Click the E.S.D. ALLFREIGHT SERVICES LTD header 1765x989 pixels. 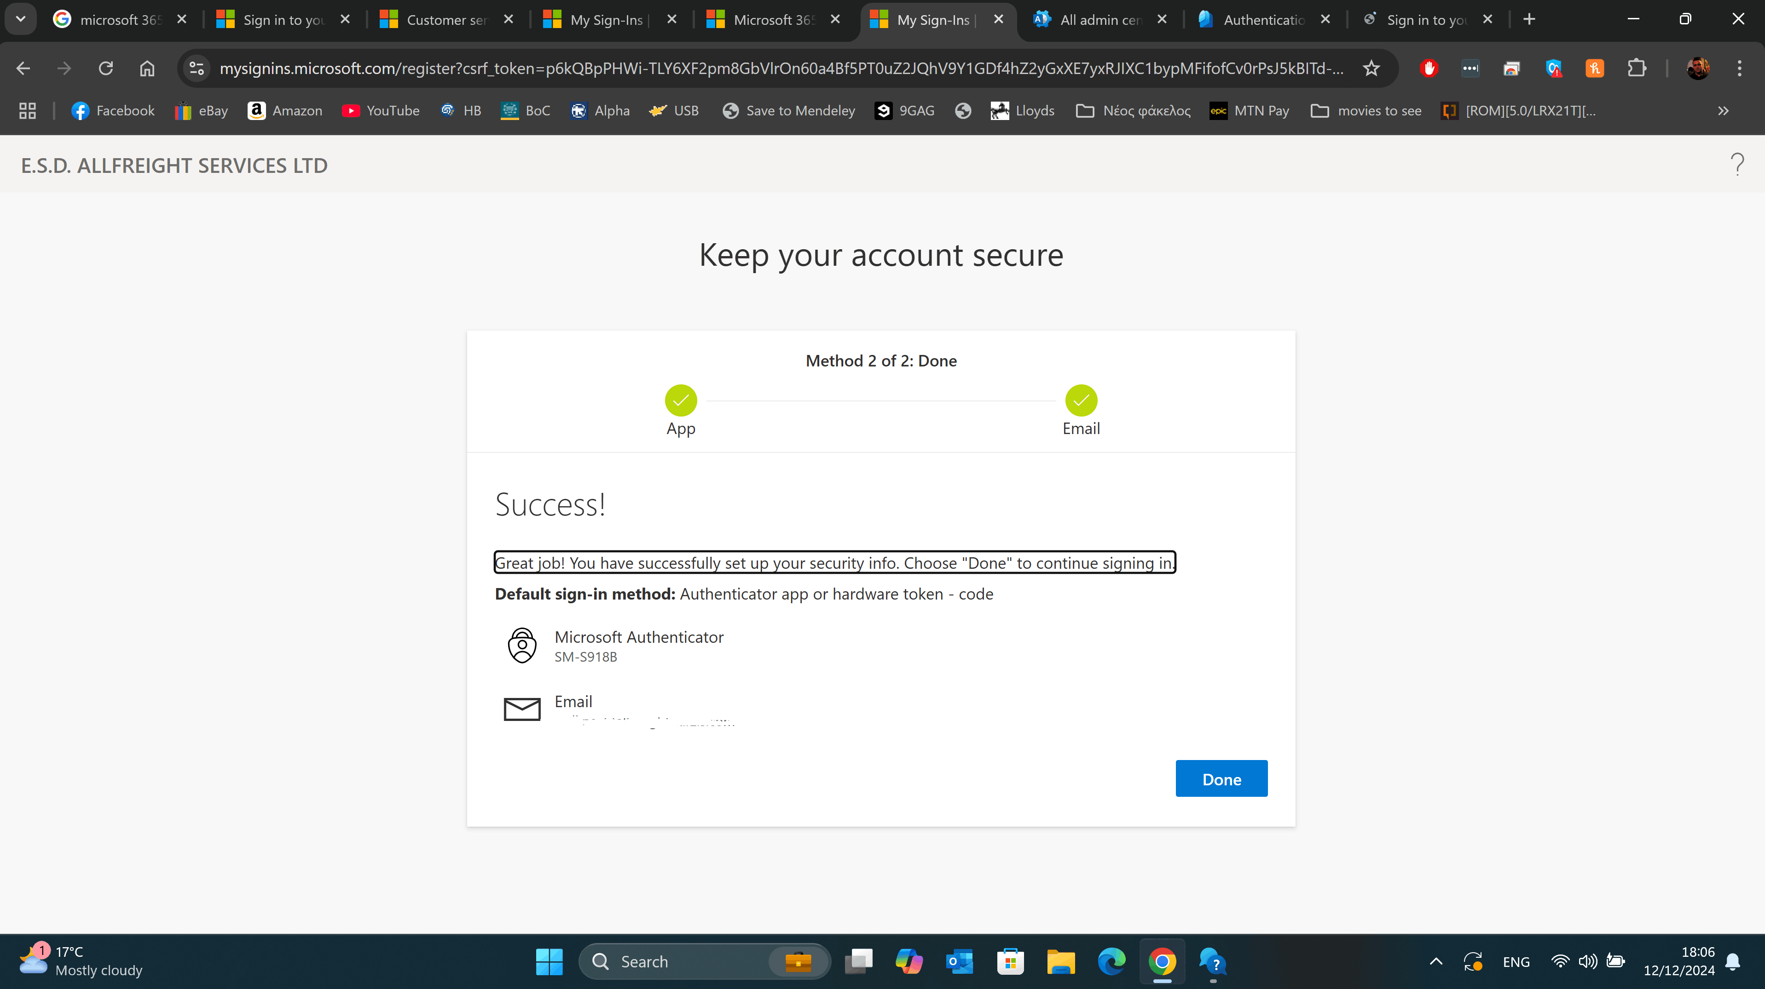tap(174, 165)
